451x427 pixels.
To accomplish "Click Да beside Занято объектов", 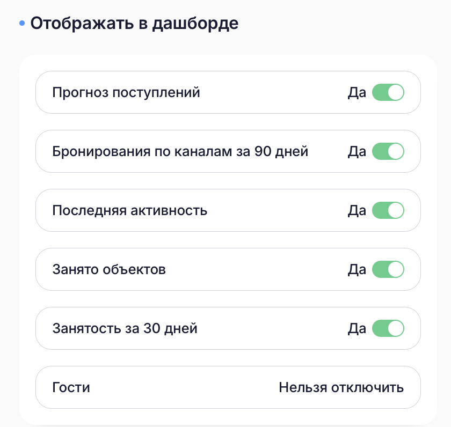I will 357,269.
